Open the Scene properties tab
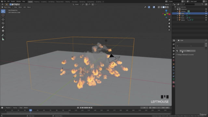Screen dimensions: 208x117 (174, 57)
